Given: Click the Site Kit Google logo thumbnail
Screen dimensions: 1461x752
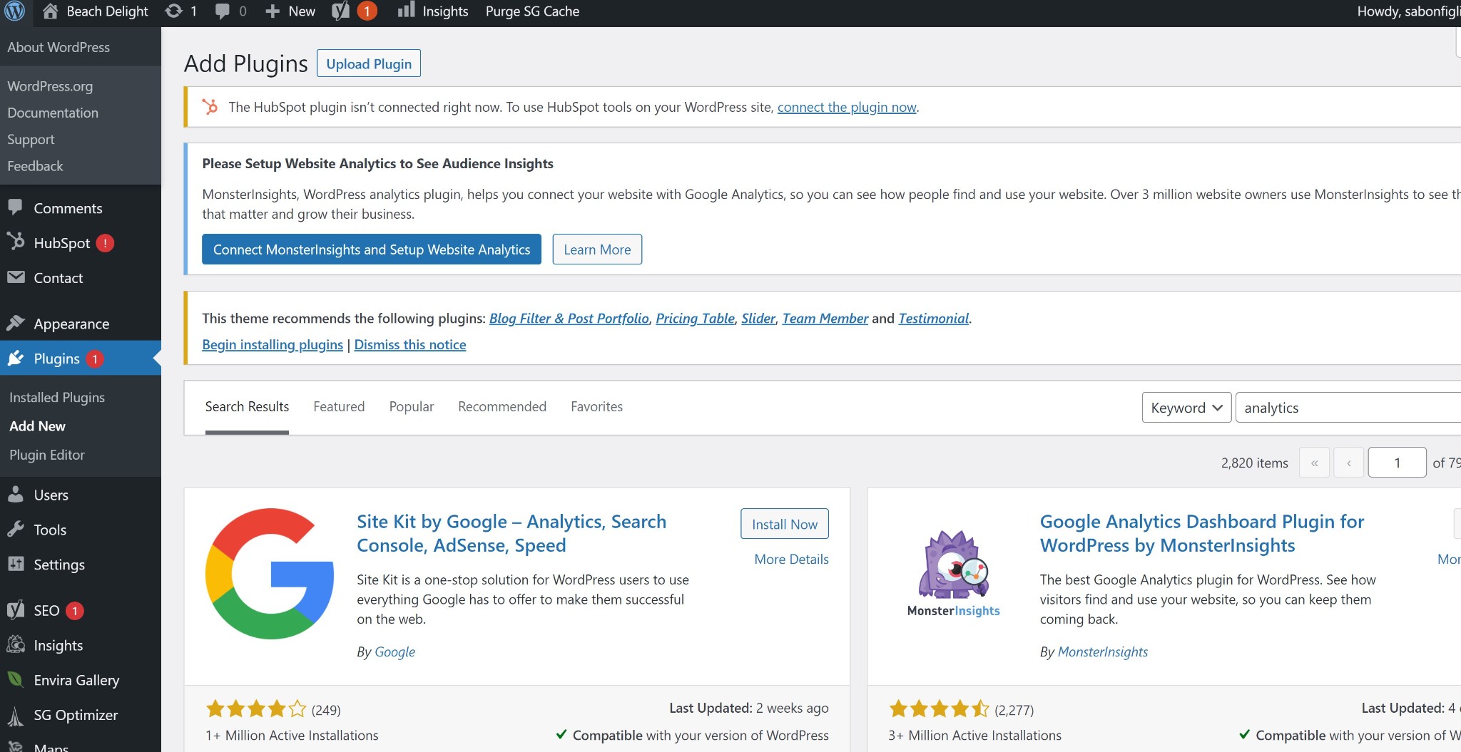Looking at the screenshot, I should [x=270, y=574].
